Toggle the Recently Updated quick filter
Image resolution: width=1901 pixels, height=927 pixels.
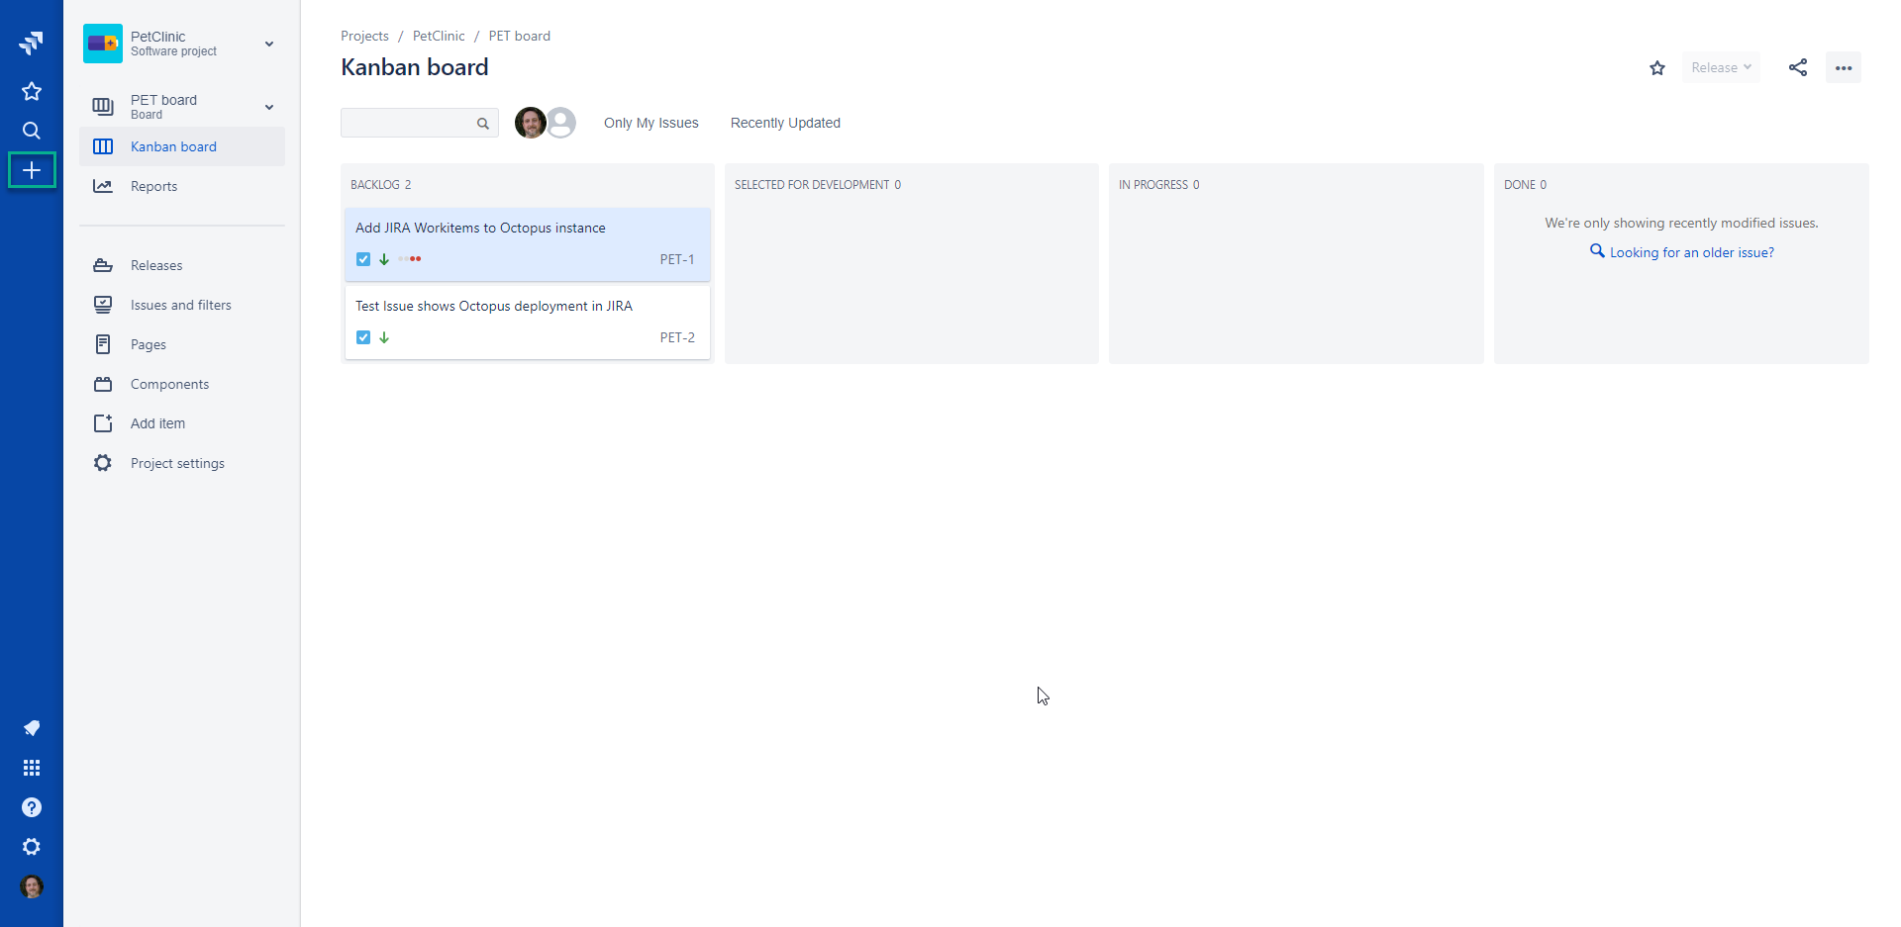(785, 123)
